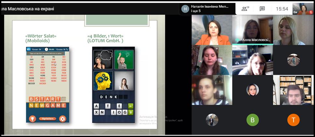Toggle the sound speaker icon in Wörter Salat
Viewport: 315px width, 137px height.
click(29, 49)
